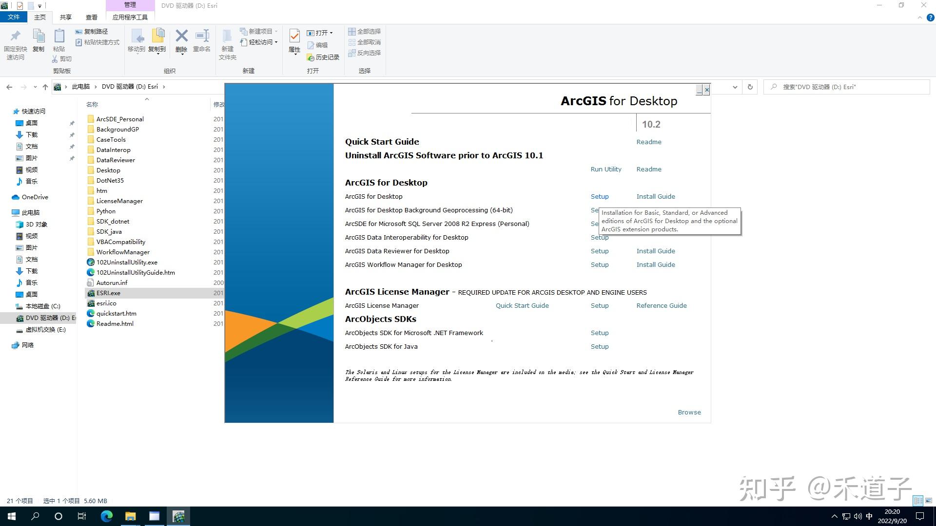The image size is (936, 526).
Task: Click Setup next to ArcGIS for Desktop
Action: [x=599, y=196]
